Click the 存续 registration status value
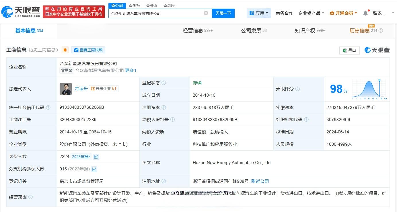Viewport: 397px width, 212px height. tap(197, 83)
